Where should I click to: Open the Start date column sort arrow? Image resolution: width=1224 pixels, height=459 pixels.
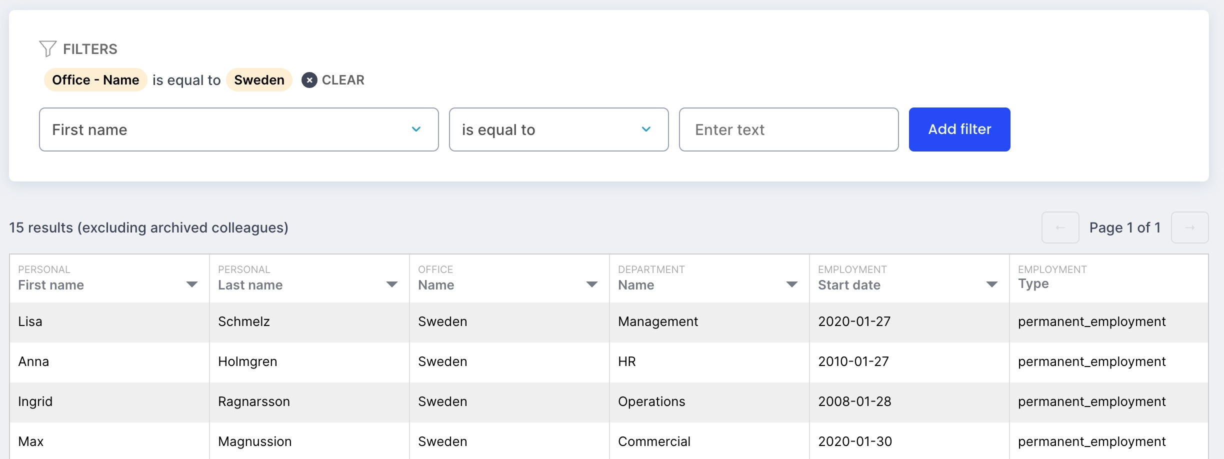pyautogui.click(x=991, y=284)
